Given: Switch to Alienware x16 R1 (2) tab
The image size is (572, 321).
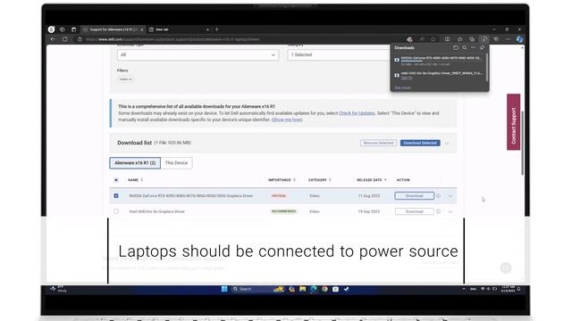Looking at the screenshot, I should tap(135, 162).
